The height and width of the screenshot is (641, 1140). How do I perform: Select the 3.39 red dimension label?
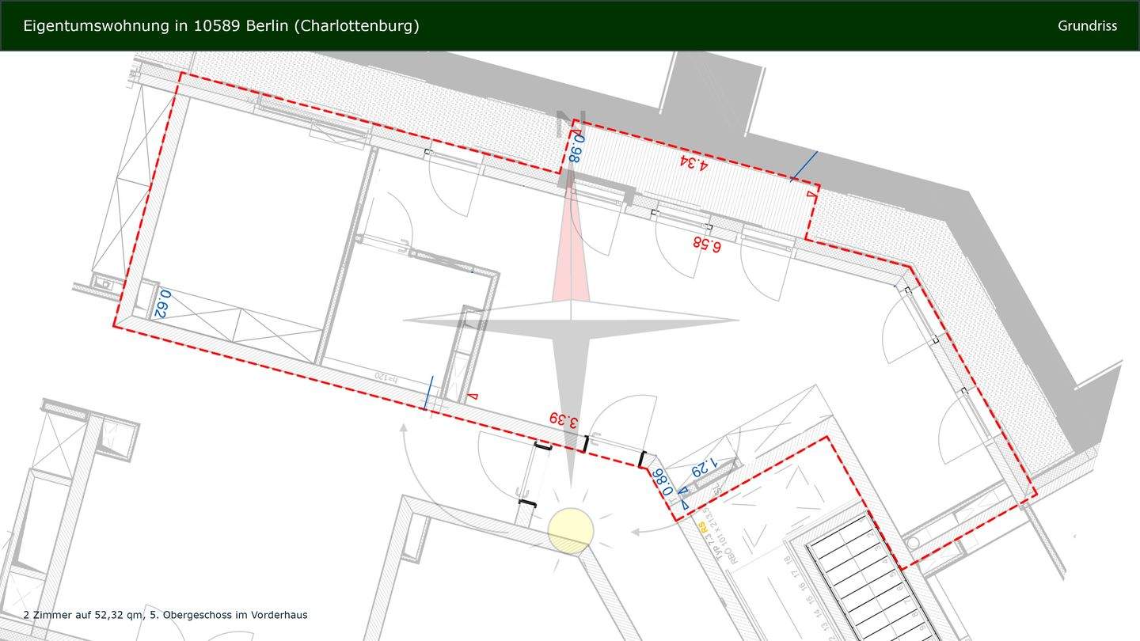pos(563,420)
